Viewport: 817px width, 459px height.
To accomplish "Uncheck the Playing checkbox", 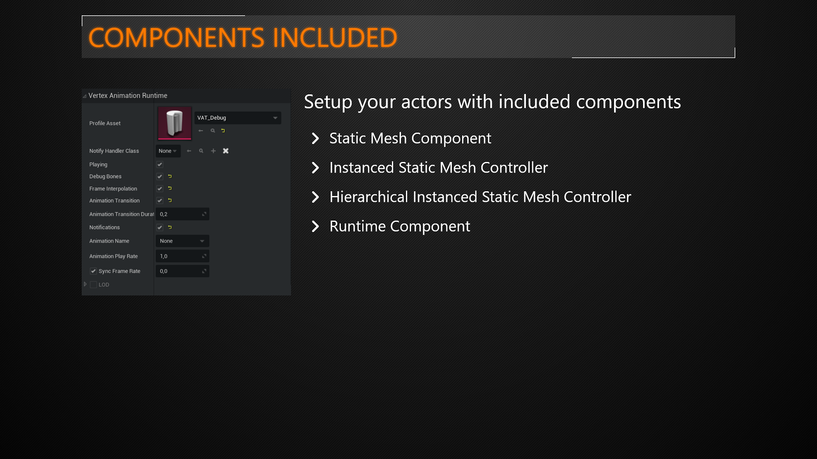I will pos(160,164).
